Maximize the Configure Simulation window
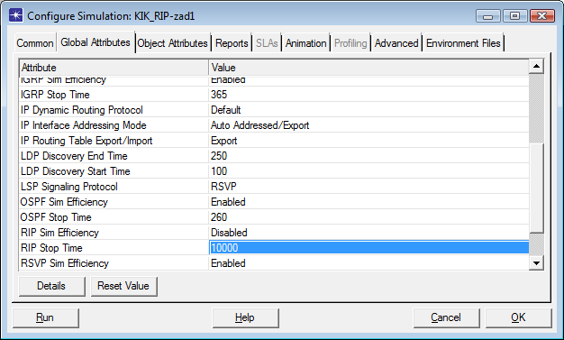 515,16
